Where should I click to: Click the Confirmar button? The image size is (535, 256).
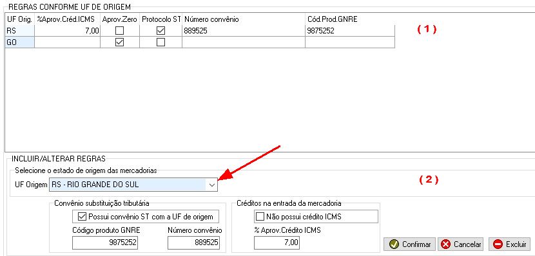point(409,244)
